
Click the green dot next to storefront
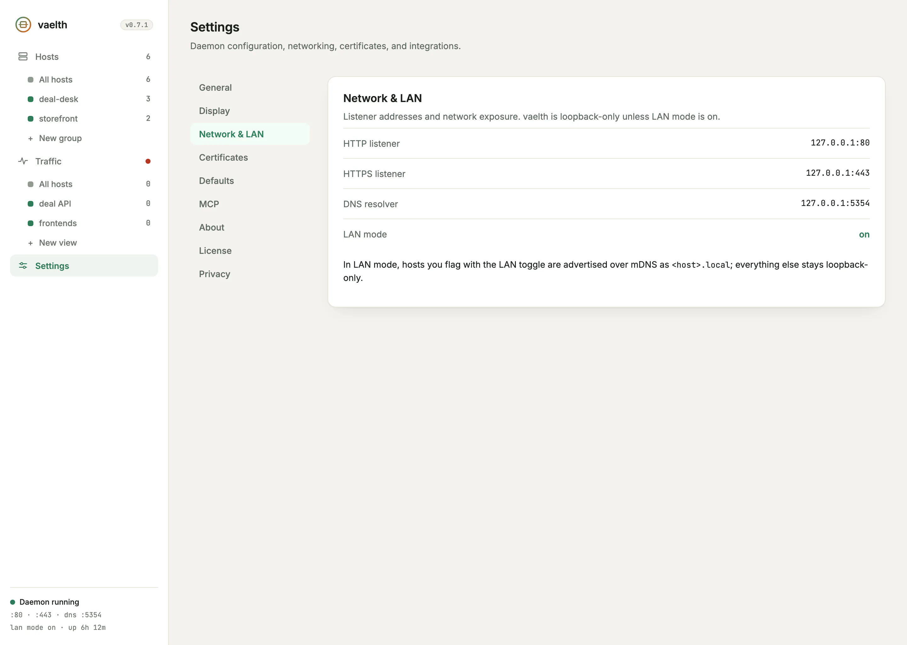click(31, 118)
